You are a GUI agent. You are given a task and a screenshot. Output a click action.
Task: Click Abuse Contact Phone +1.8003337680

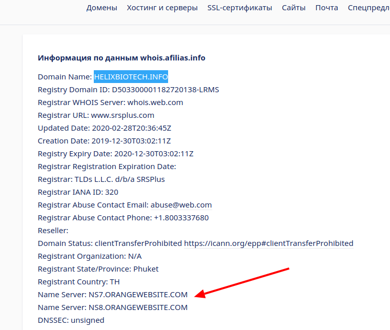click(x=123, y=218)
